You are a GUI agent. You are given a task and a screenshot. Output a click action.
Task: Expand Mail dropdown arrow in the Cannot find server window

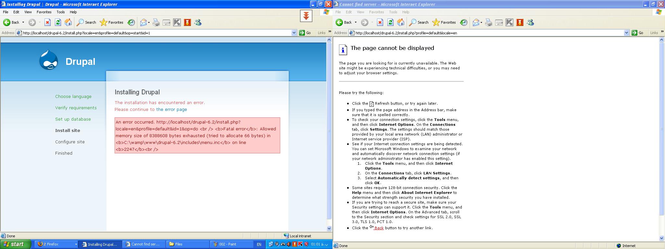tap(481, 22)
